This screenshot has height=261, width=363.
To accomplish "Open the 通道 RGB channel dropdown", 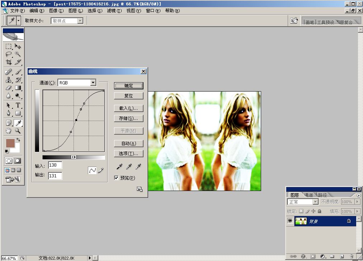I will pyautogui.click(x=93, y=83).
